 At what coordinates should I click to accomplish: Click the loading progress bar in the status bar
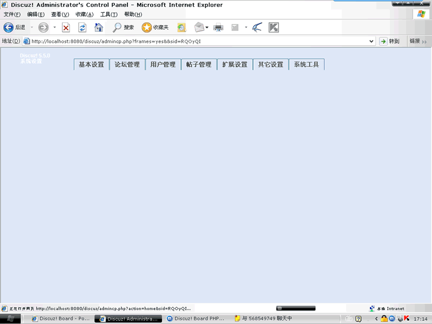[295, 308]
